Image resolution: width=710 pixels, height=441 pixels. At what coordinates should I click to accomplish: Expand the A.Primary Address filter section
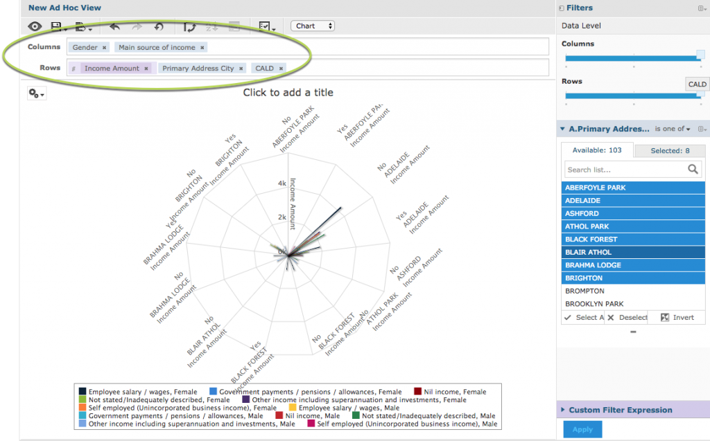(563, 129)
